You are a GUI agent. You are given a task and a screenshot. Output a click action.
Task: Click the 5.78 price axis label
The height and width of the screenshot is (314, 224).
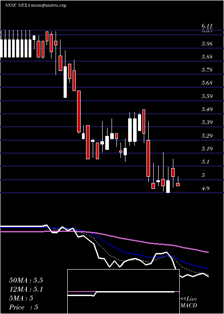click(207, 70)
